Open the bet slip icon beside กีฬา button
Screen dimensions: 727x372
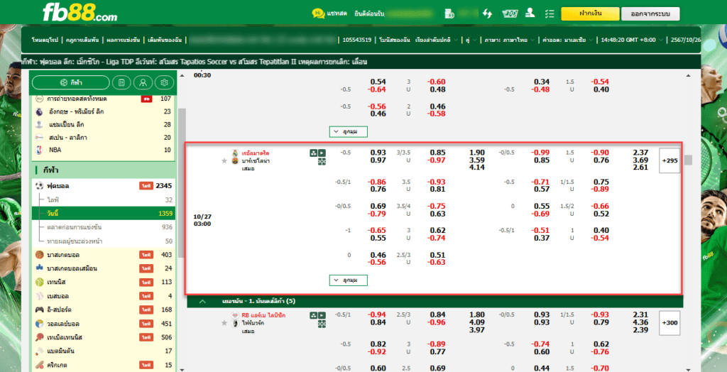pos(121,82)
